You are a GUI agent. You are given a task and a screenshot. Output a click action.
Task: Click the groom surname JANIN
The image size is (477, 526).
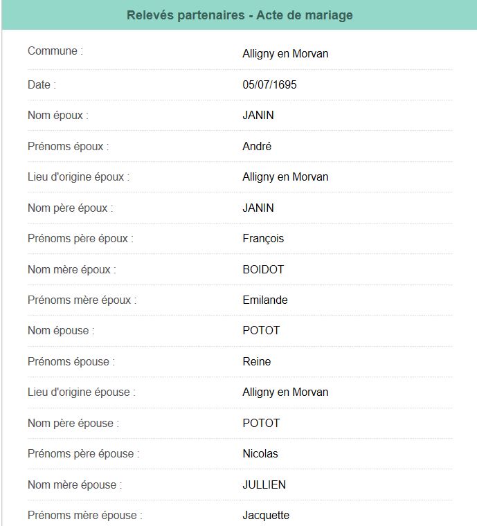(258, 116)
